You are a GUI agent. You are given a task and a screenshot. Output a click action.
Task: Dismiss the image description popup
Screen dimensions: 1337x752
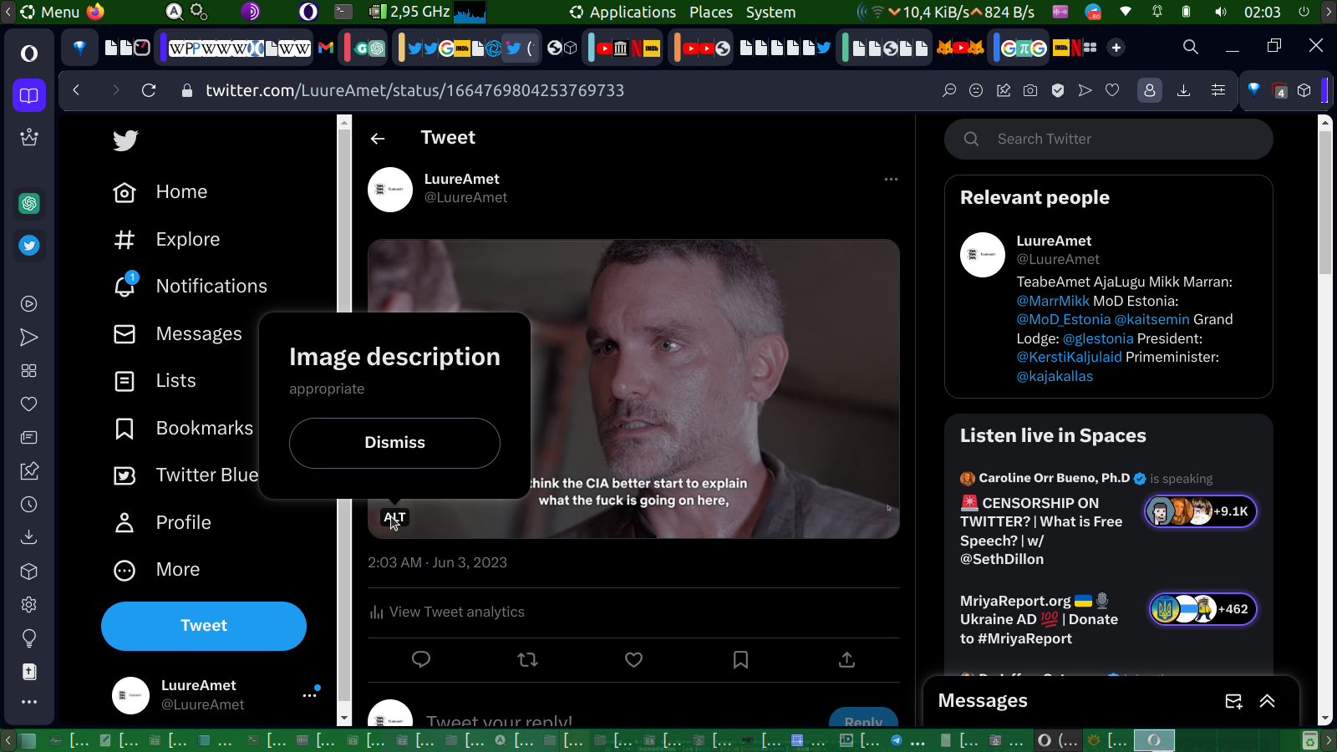[x=394, y=443]
